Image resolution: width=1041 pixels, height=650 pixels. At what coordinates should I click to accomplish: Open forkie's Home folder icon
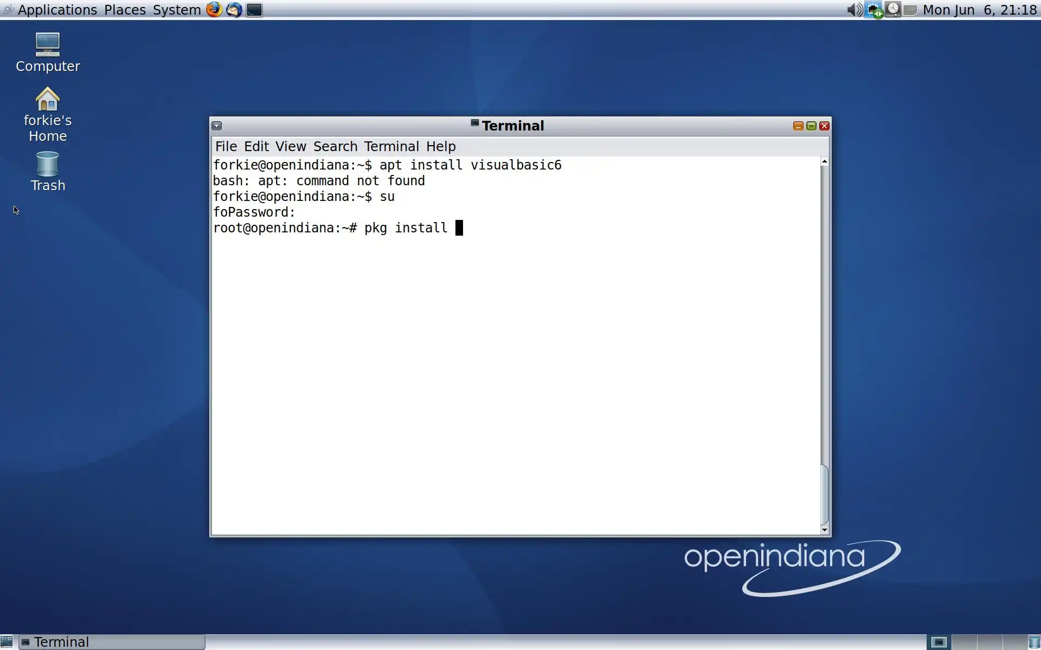[x=48, y=100]
